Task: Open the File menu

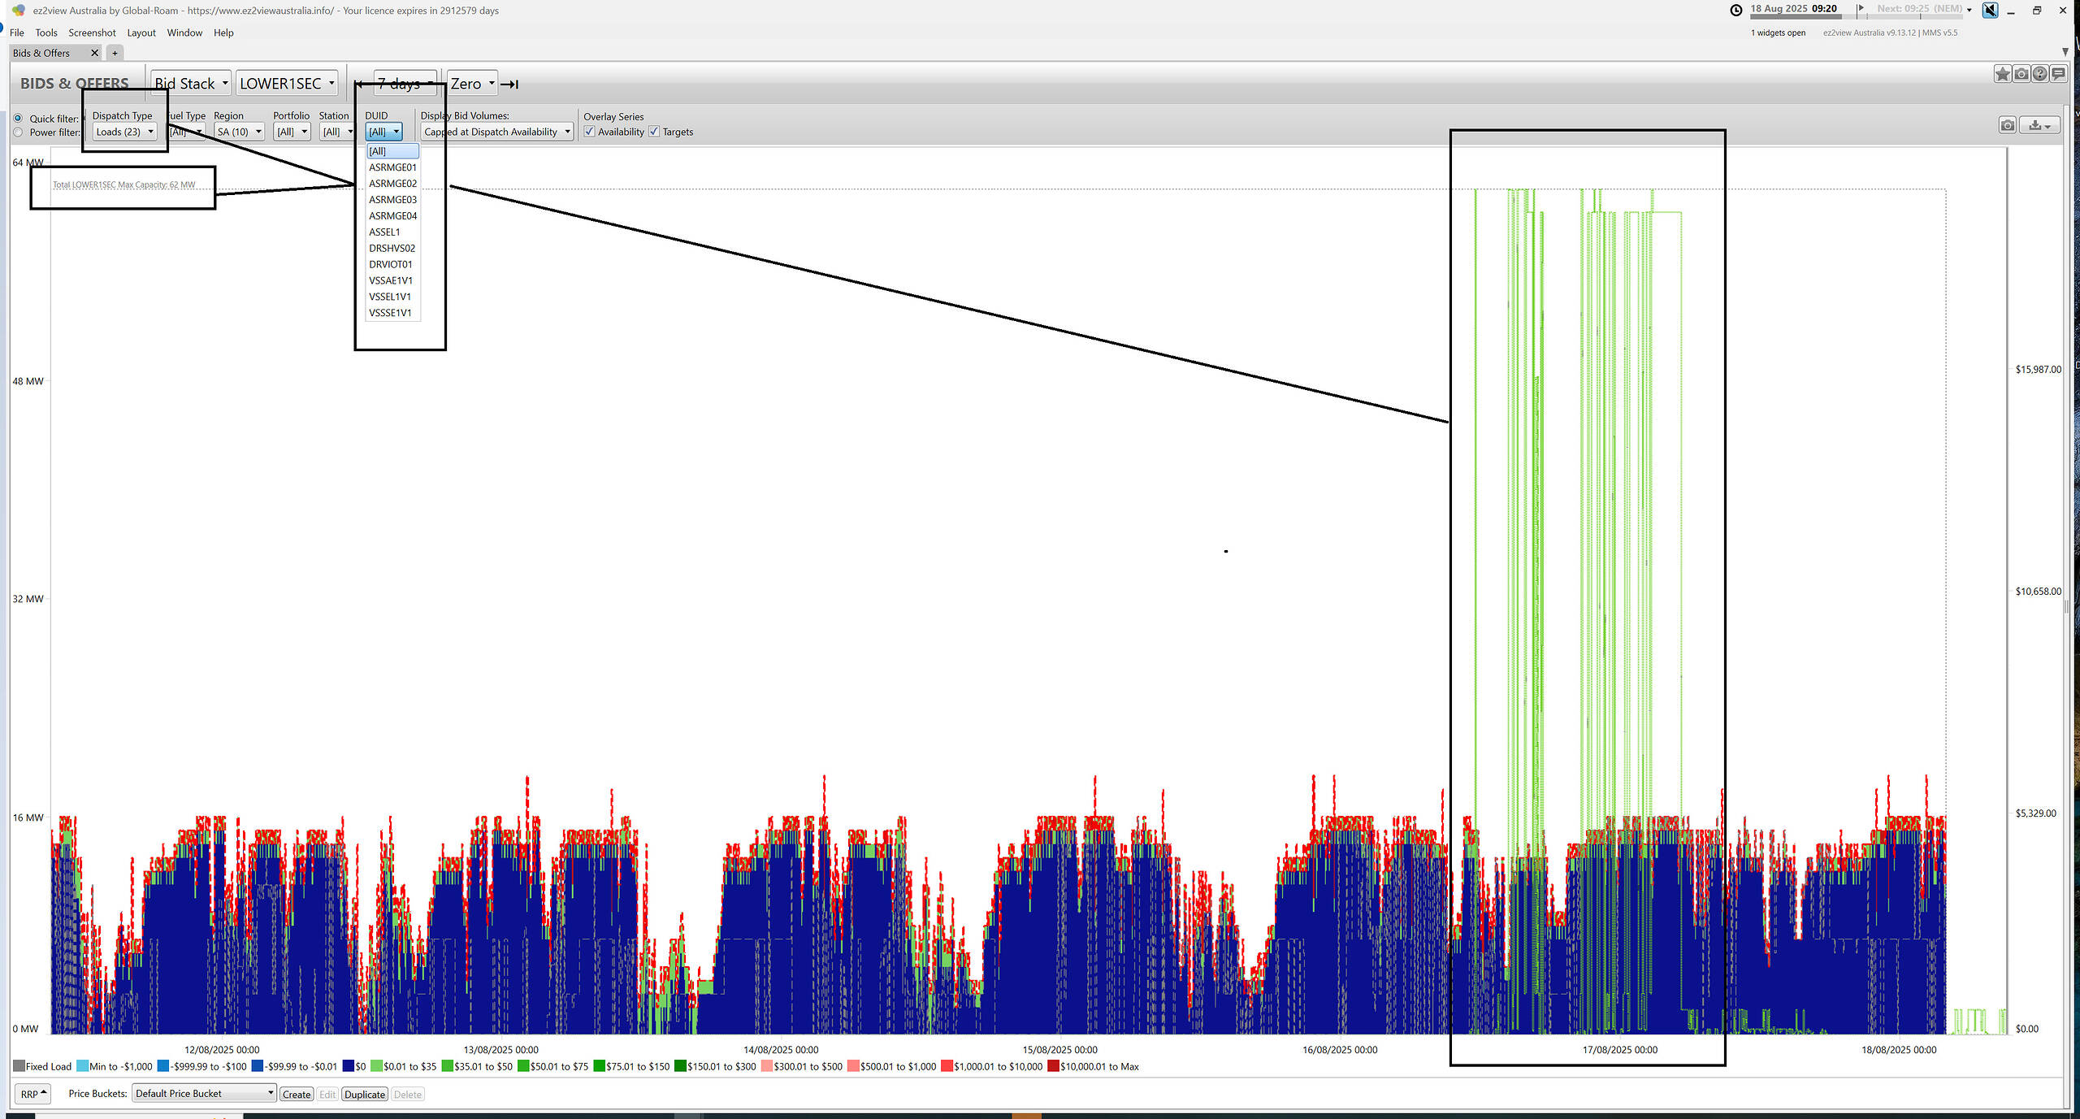Action: coord(17,33)
